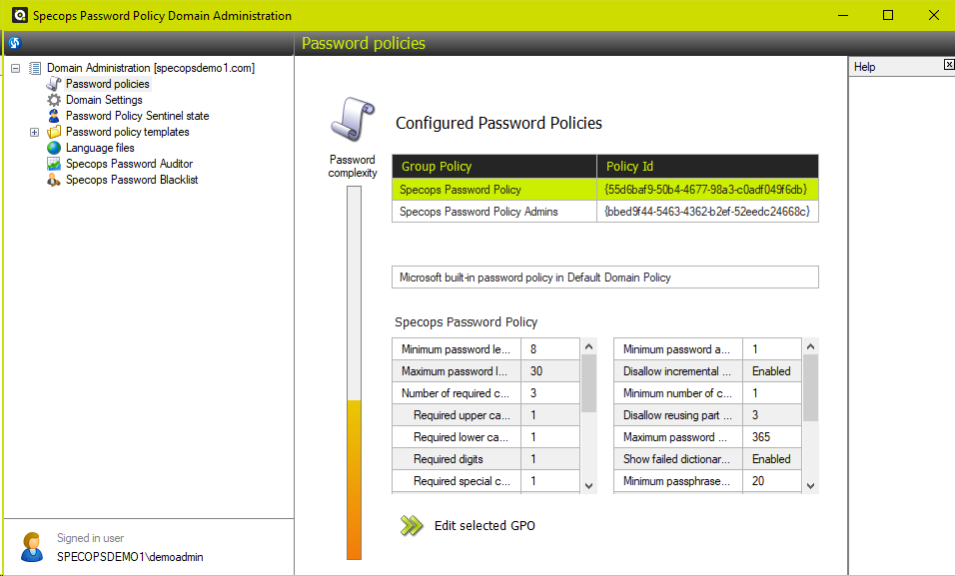Click the Password complexity meter bar
The height and width of the screenshot is (576, 955).
pyautogui.click(x=354, y=372)
